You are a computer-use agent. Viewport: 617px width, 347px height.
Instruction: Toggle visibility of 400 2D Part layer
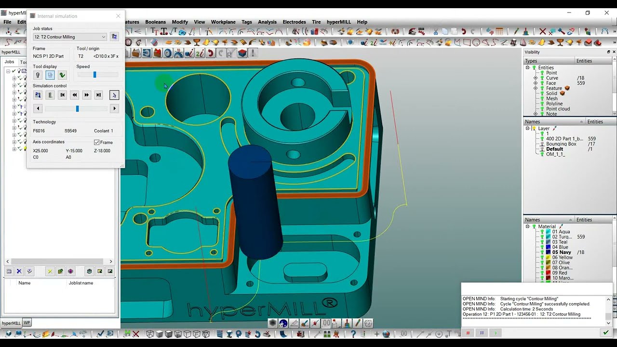[542, 139]
